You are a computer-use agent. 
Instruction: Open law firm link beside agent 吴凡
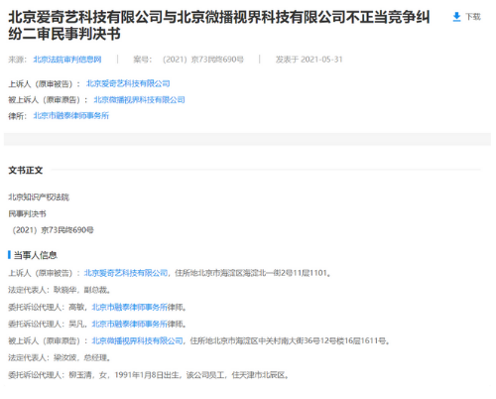(x=130, y=324)
